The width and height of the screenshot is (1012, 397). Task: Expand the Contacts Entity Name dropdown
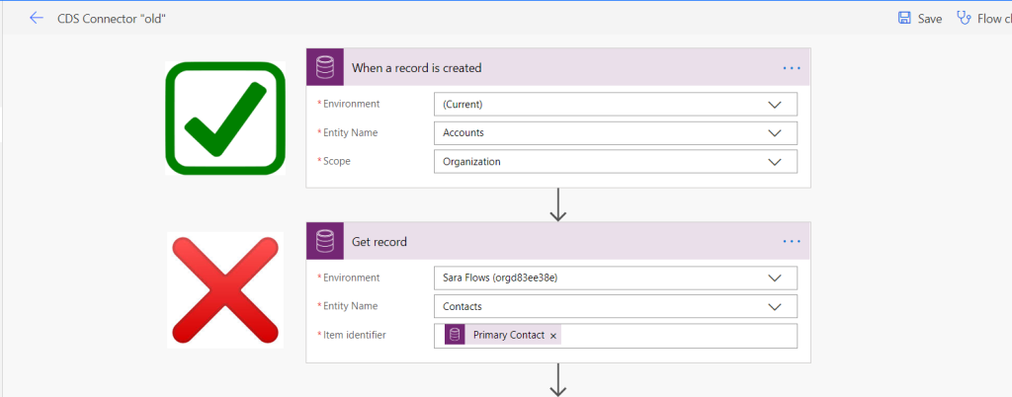pyautogui.click(x=774, y=306)
